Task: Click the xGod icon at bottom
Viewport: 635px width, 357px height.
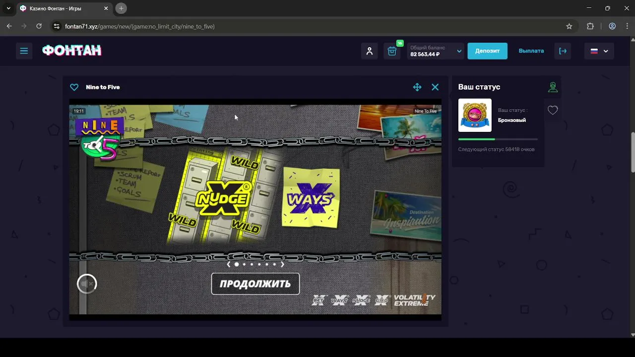Action: pos(381,300)
